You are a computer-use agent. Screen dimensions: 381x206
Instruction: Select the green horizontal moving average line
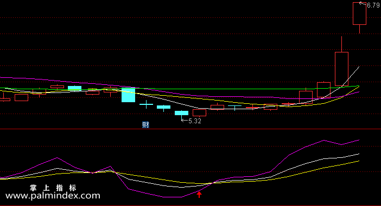click(x=180, y=89)
